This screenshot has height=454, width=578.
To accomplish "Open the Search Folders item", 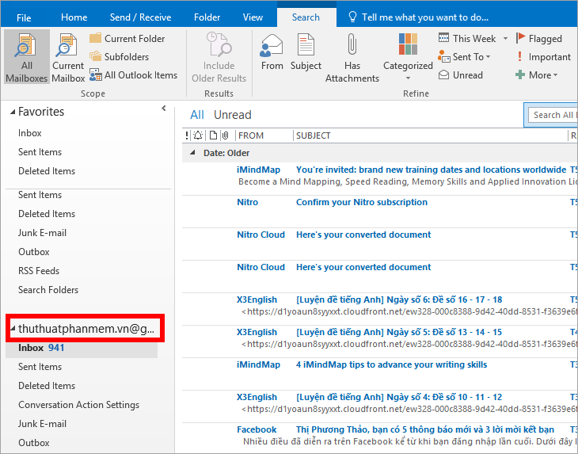I will [48, 290].
